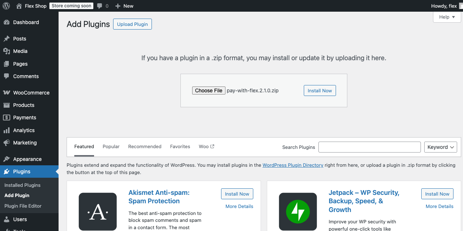The width and height of the screenshot is (463, 231).
Task: Install the uploaded pay-with-flex zip
Action: point(320,91)
